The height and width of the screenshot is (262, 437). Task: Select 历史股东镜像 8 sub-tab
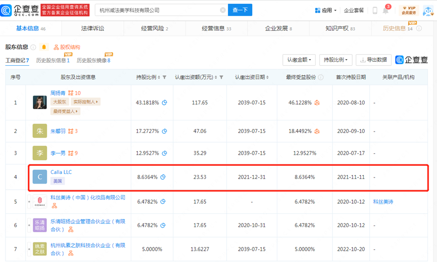click(x=93, y=61)
